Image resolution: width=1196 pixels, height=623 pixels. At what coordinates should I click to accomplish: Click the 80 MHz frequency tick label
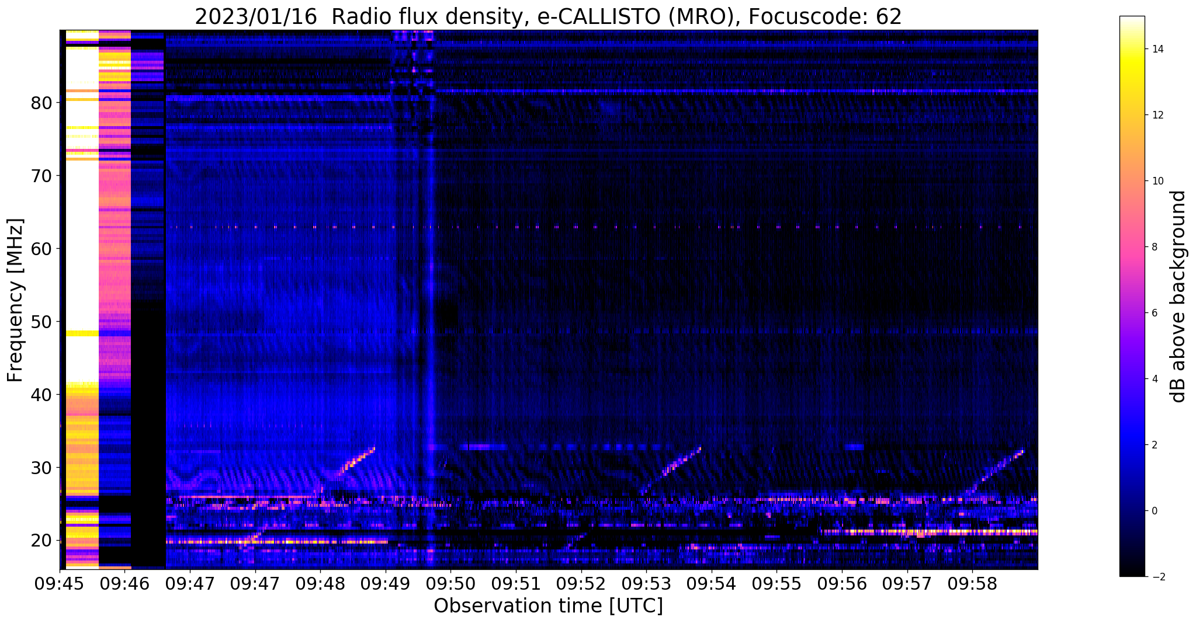[x=42, y=103]
